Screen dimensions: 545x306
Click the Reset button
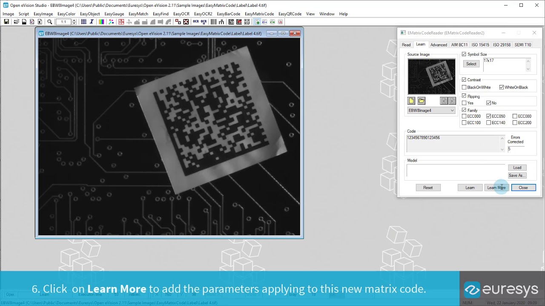tap(428, 187)
